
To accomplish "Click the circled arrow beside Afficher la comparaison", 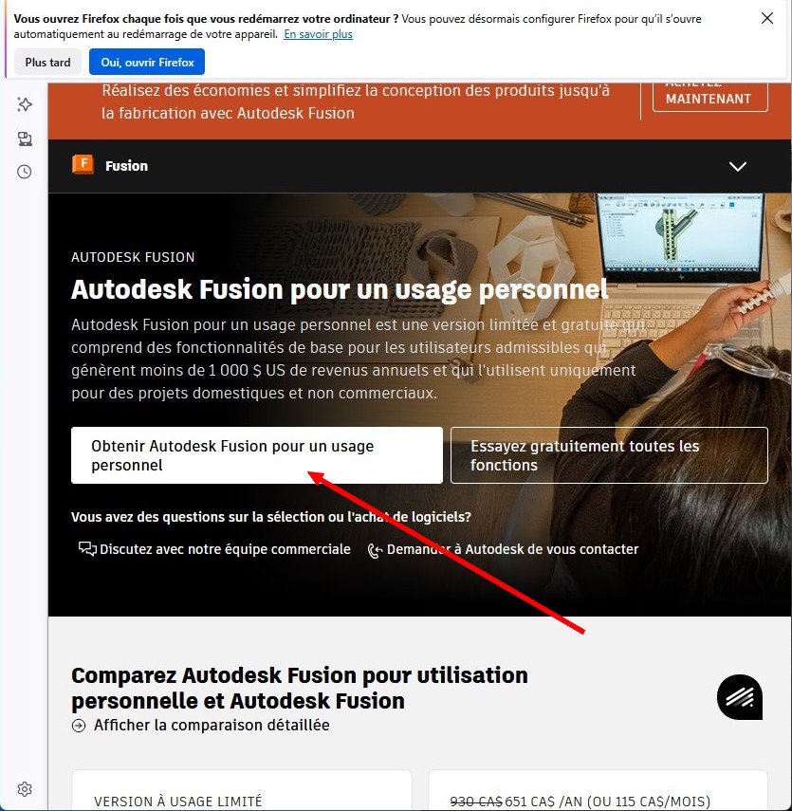I will coord(79,726).
